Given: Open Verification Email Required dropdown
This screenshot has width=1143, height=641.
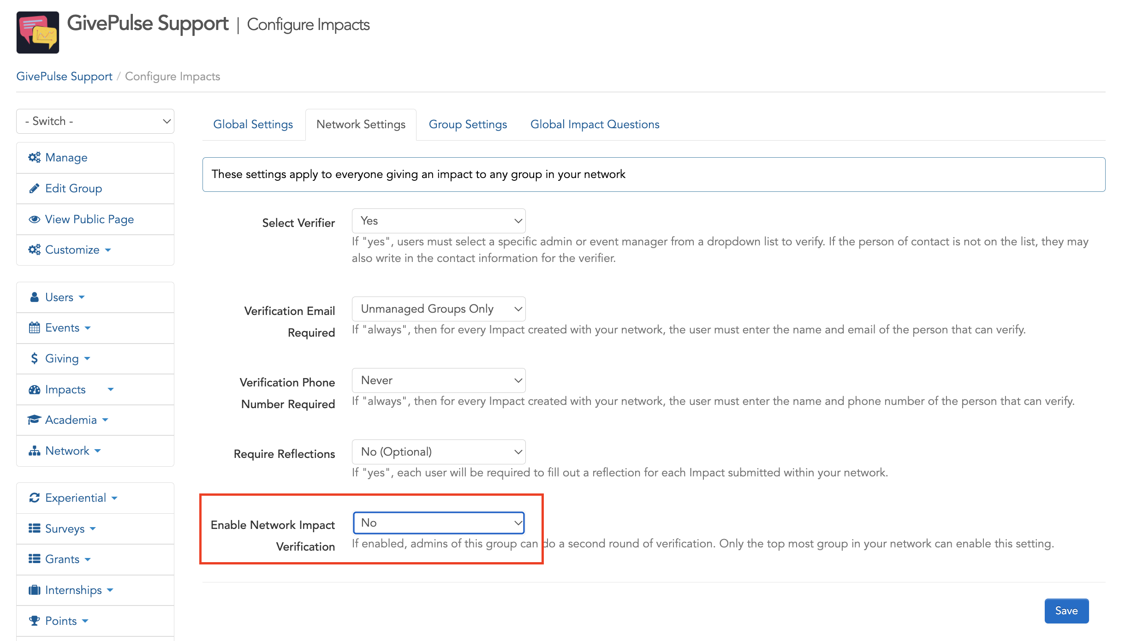Looking at the screenshot, I should click(439, 309).
